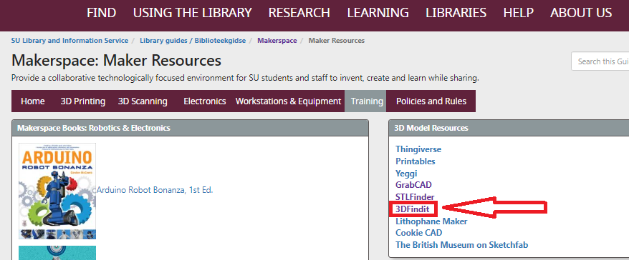Click the 3D Model Resources box header
629x260 pixels.
(509, 128)
